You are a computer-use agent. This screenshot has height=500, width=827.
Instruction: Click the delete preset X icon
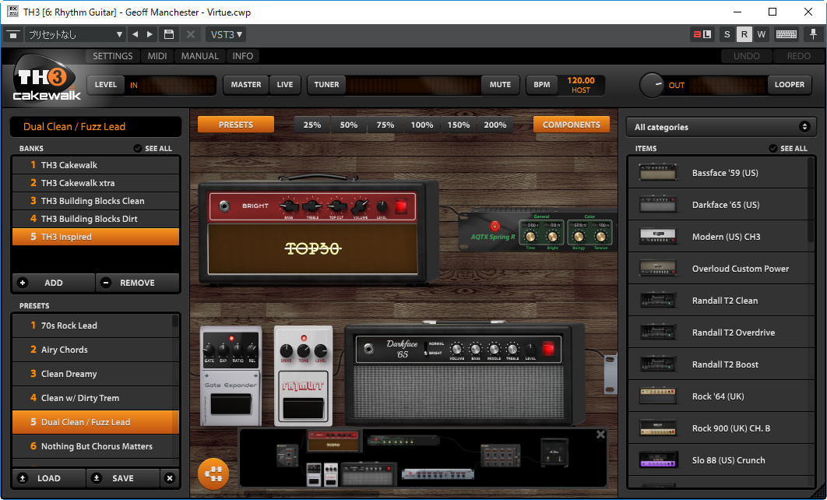[191, 34]
